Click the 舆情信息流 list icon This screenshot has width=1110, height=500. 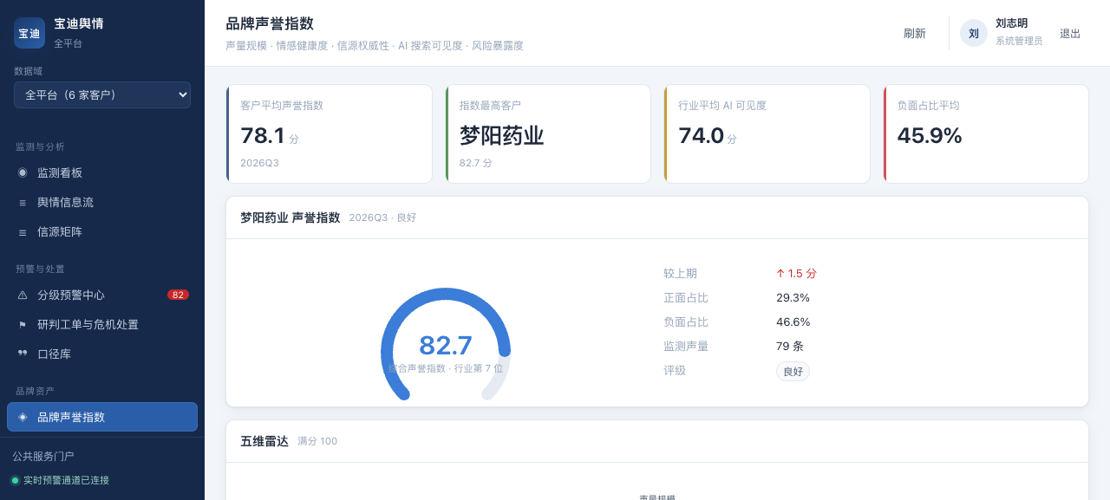click(x=23, y=202)
